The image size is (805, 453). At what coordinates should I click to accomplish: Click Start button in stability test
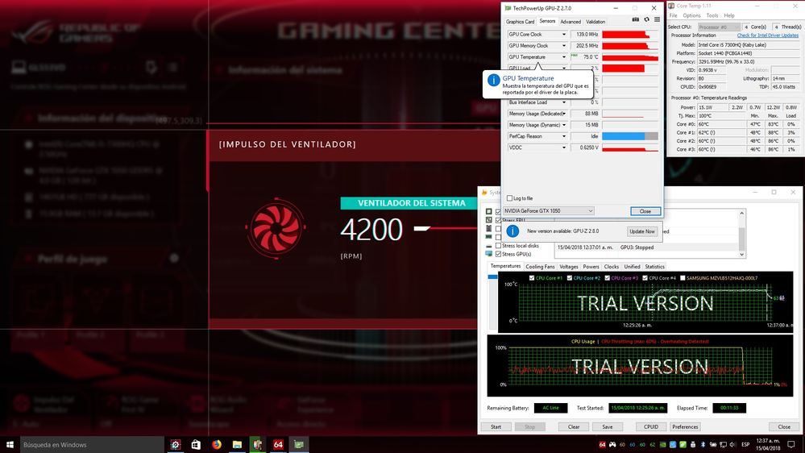[x=496, y=427]
